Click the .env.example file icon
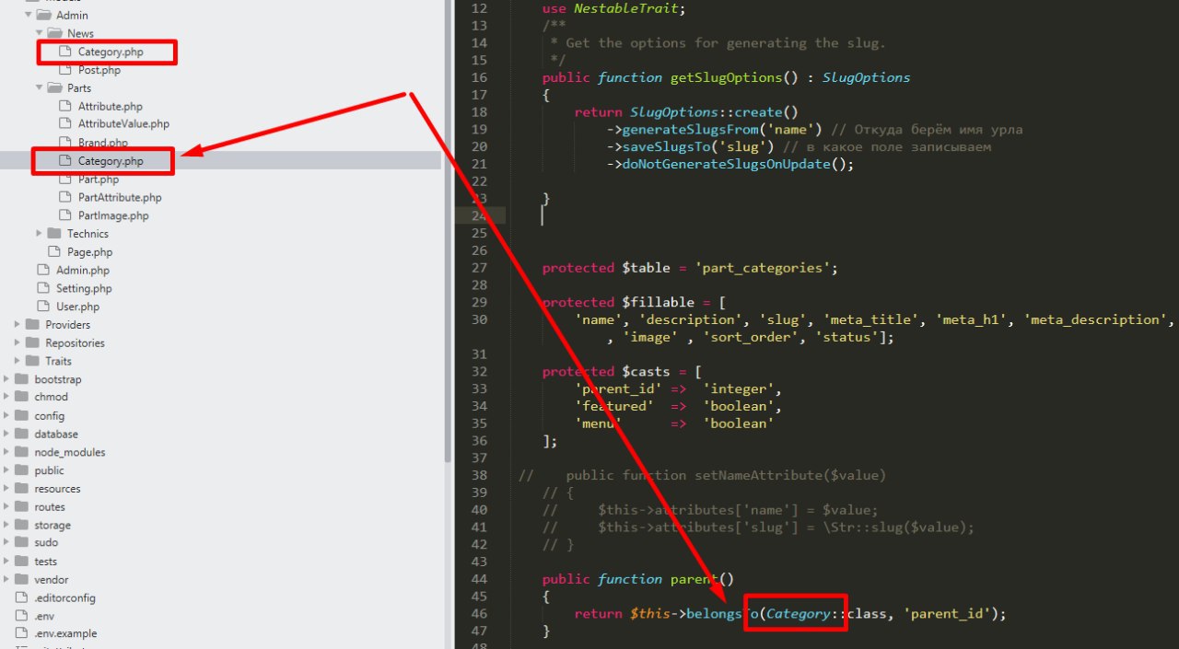Viewport: 1179px width, 649px height. coord(21,633)
